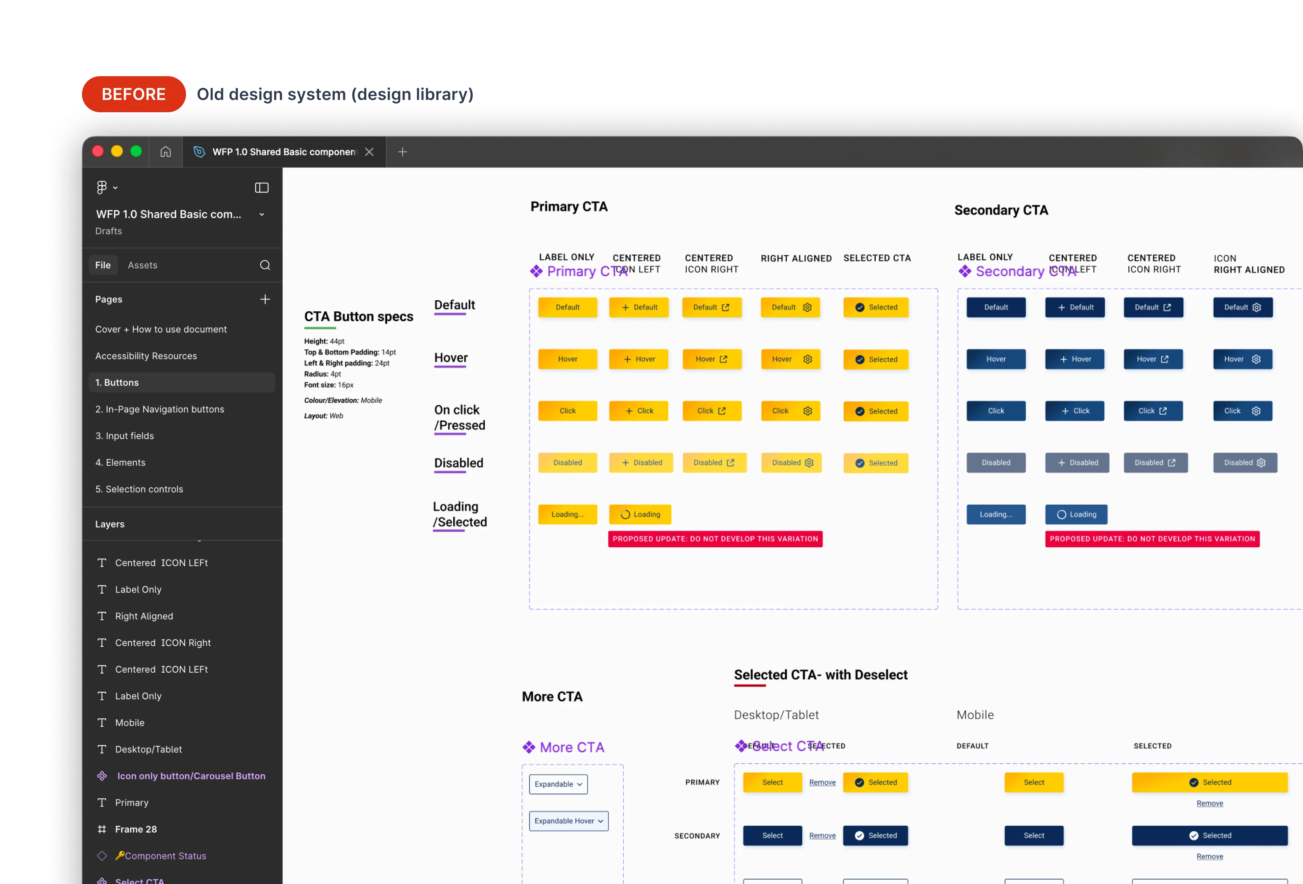Click the text layer icon beside Right Aligned

102,616
